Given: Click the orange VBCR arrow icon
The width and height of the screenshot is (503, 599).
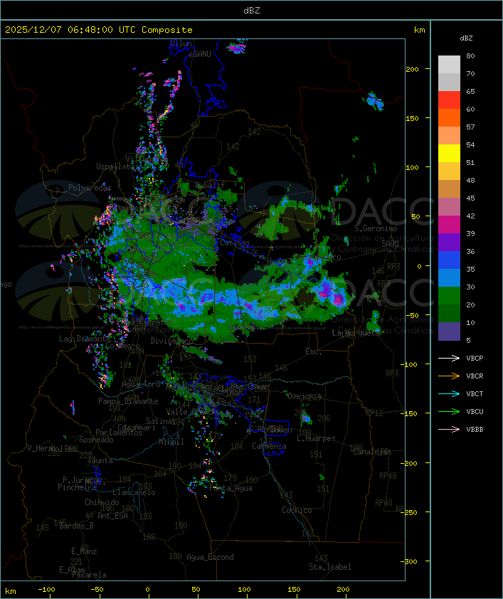Looking at the screenshot, I should (x=449, y=376).
